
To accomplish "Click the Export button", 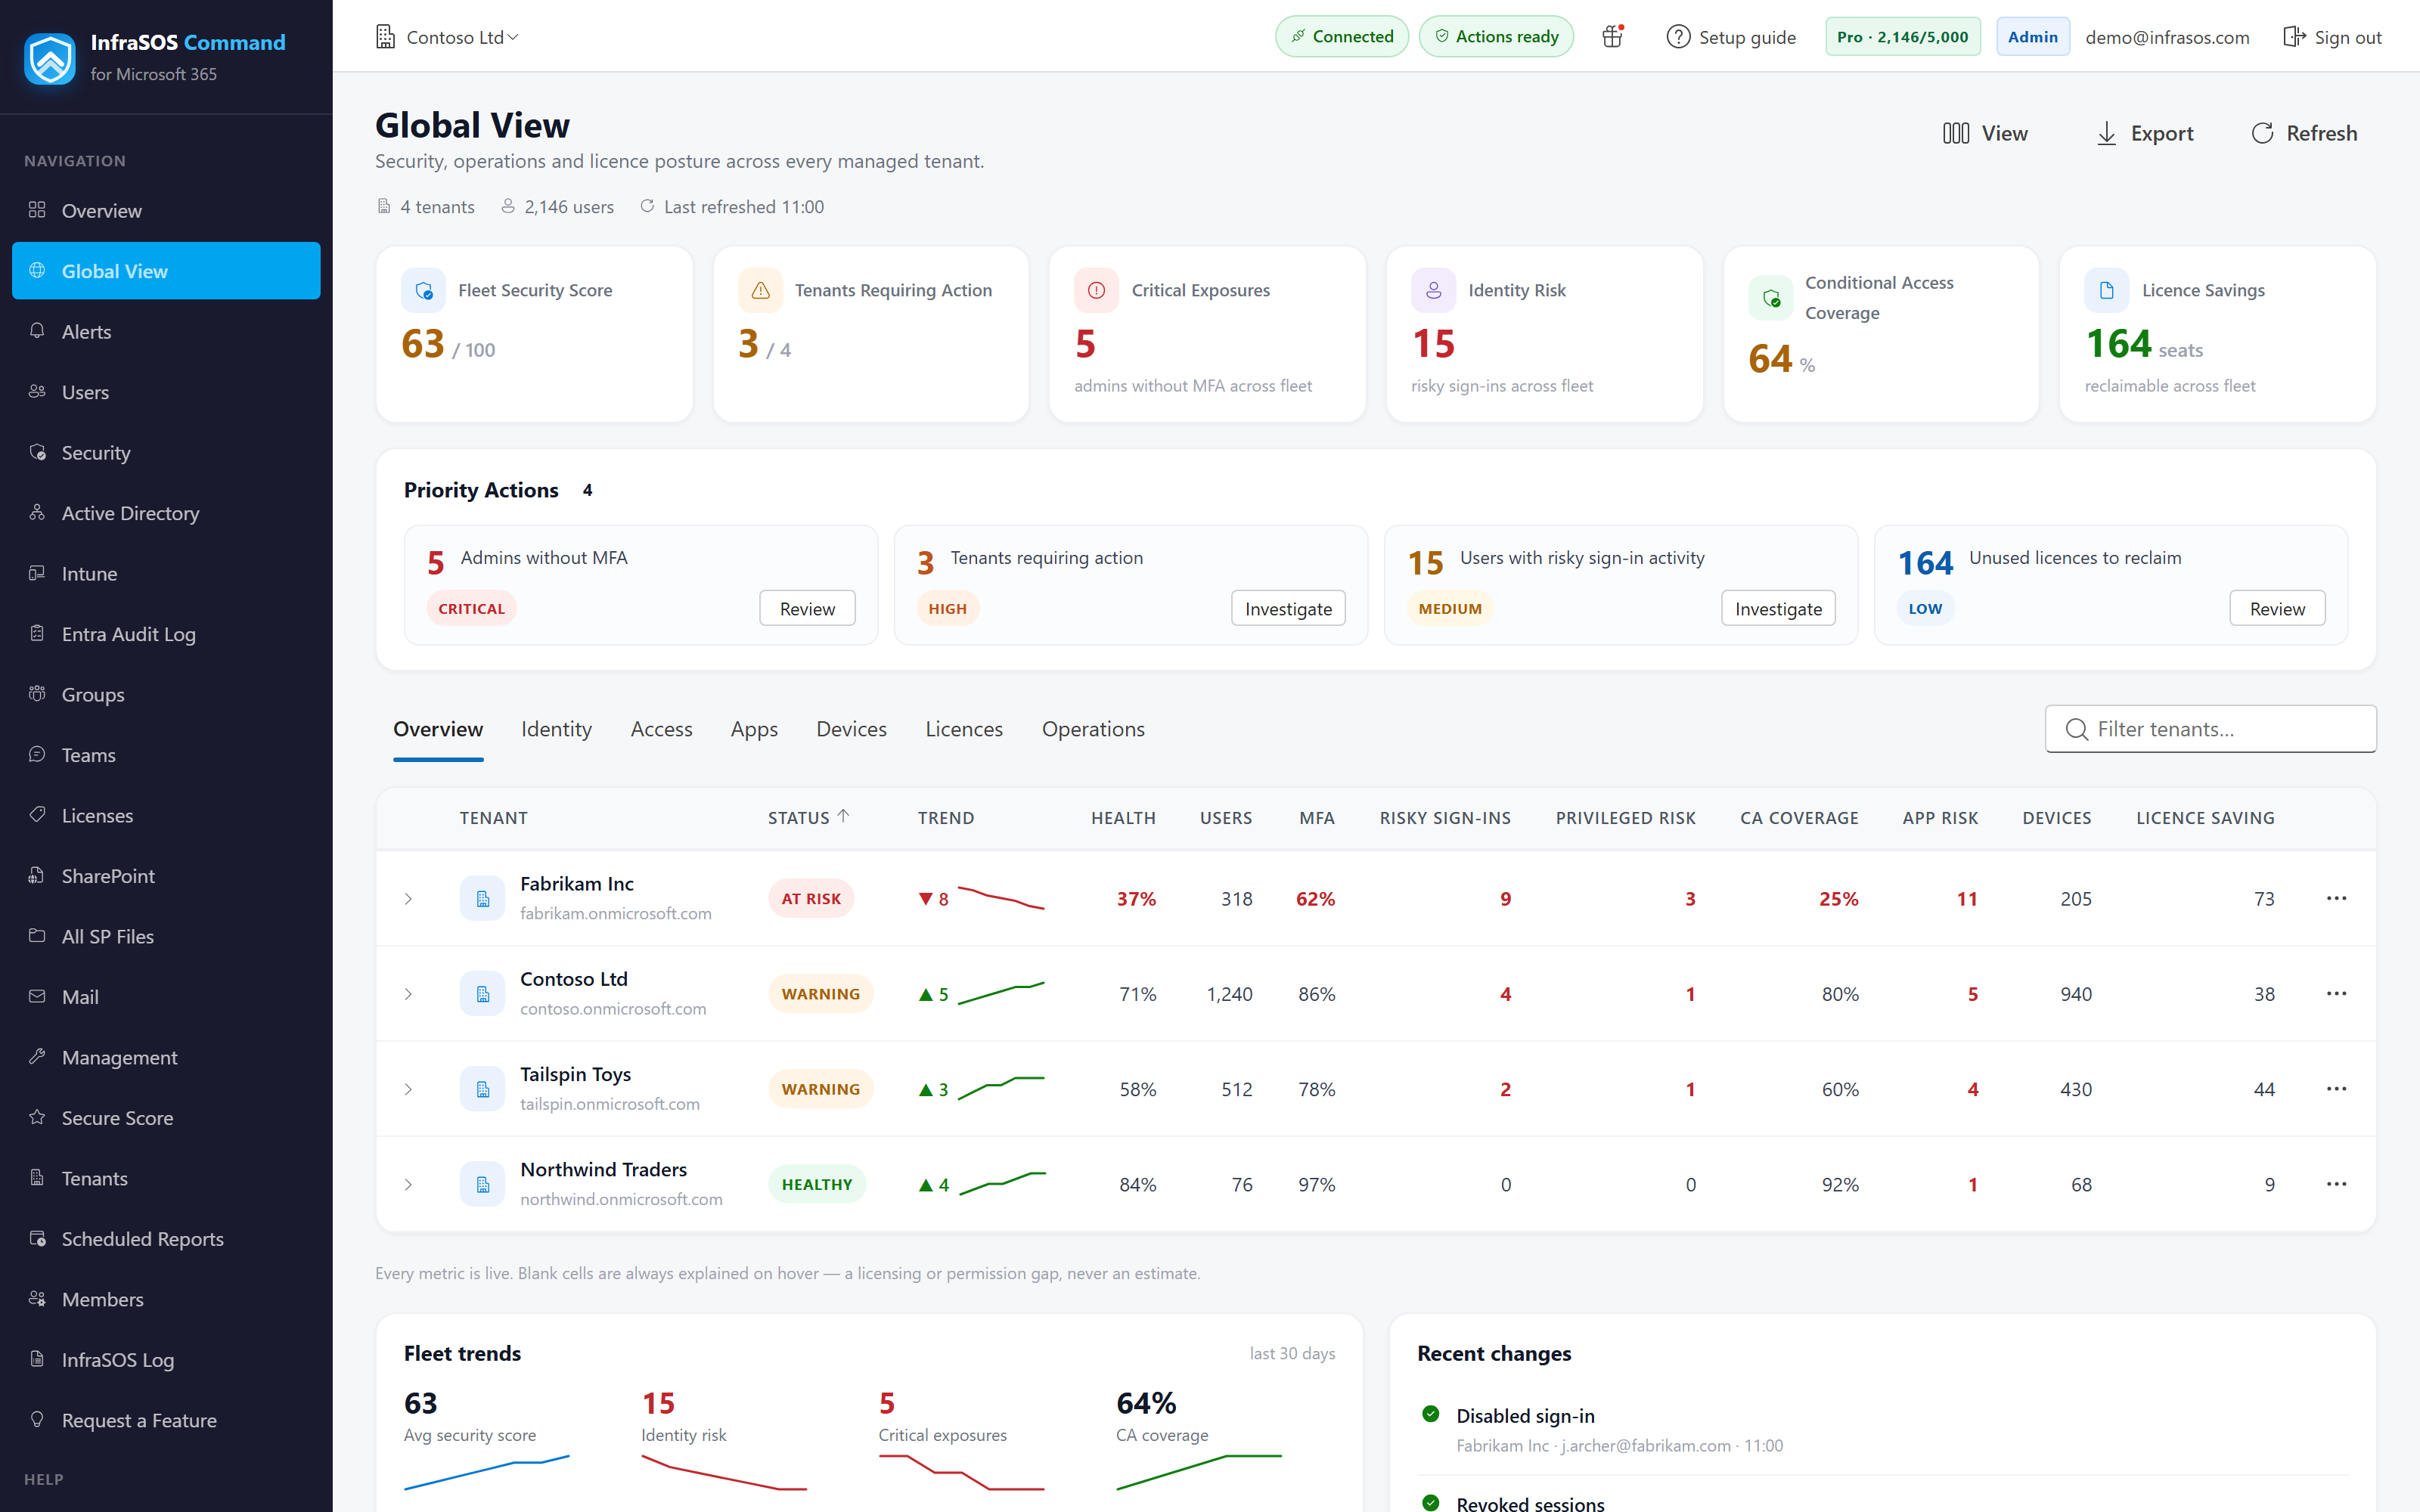I will [x=2144, y=133].
